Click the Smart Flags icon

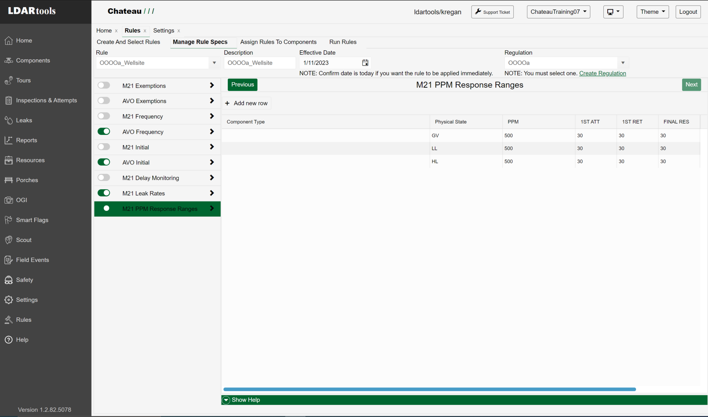pyautogui.click(x=9, y=220)
